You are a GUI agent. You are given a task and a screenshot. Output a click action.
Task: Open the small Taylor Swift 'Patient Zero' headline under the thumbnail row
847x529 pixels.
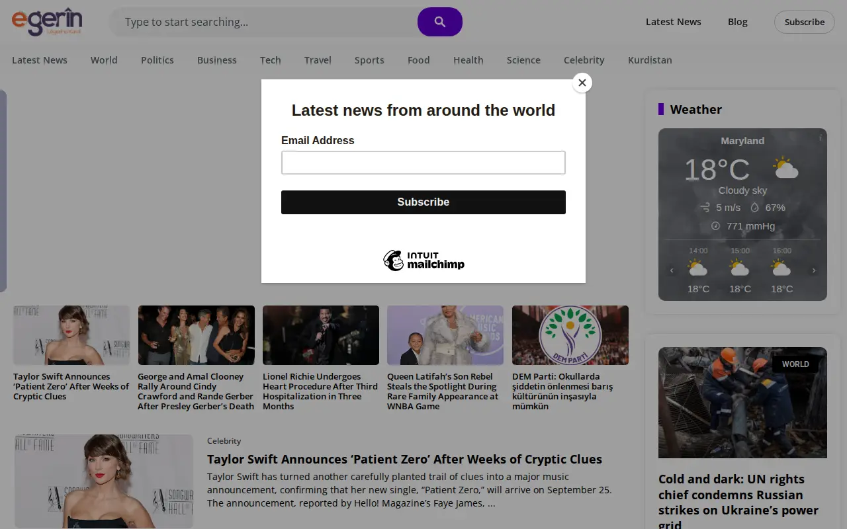pos(71,386)
